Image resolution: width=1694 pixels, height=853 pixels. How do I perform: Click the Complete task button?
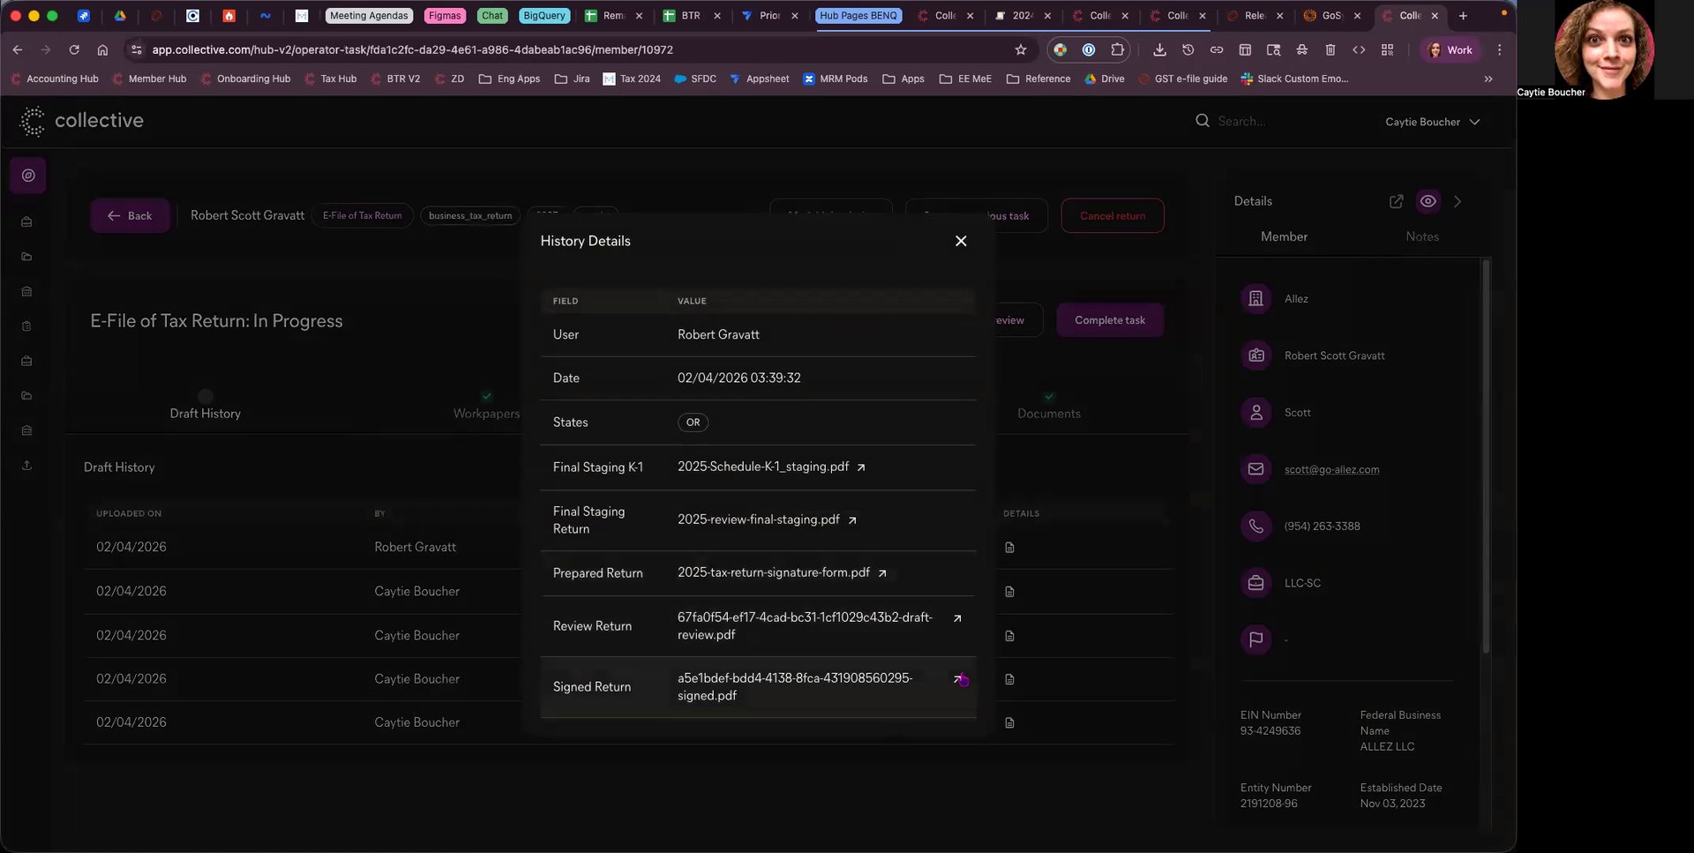pos(1109,320)
